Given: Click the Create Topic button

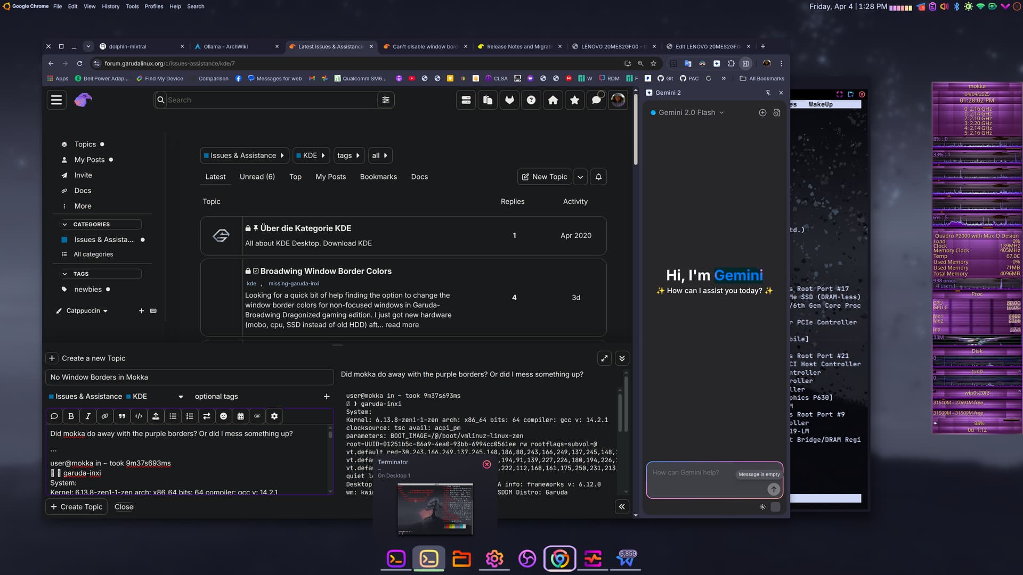Looking at the screenshot, I should (77, 507).
